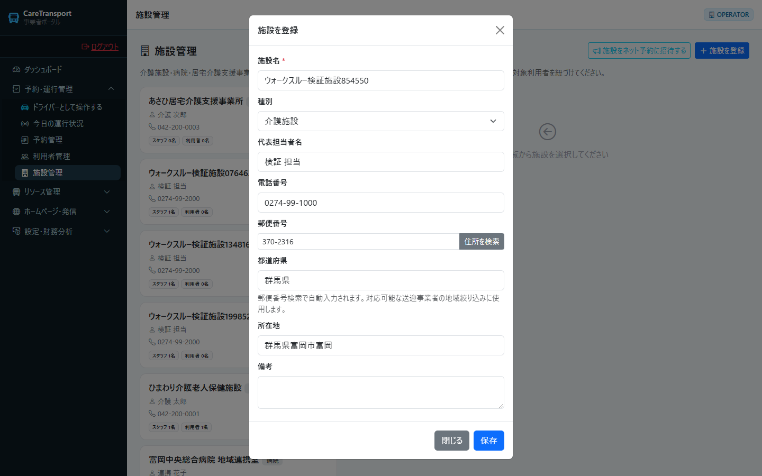The image size is (762, 476).
Task: Click the スタッフ 1名 badge on ひまわり card
Action: [164, 427]
